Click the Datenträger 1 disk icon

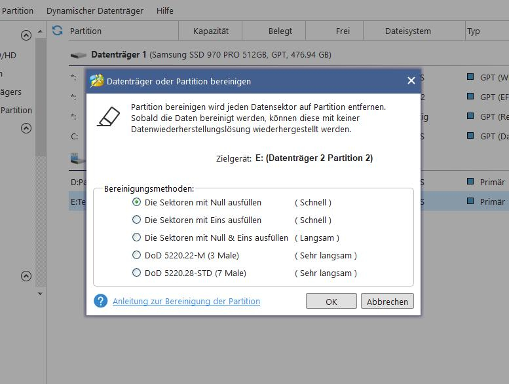click(79, 56)
